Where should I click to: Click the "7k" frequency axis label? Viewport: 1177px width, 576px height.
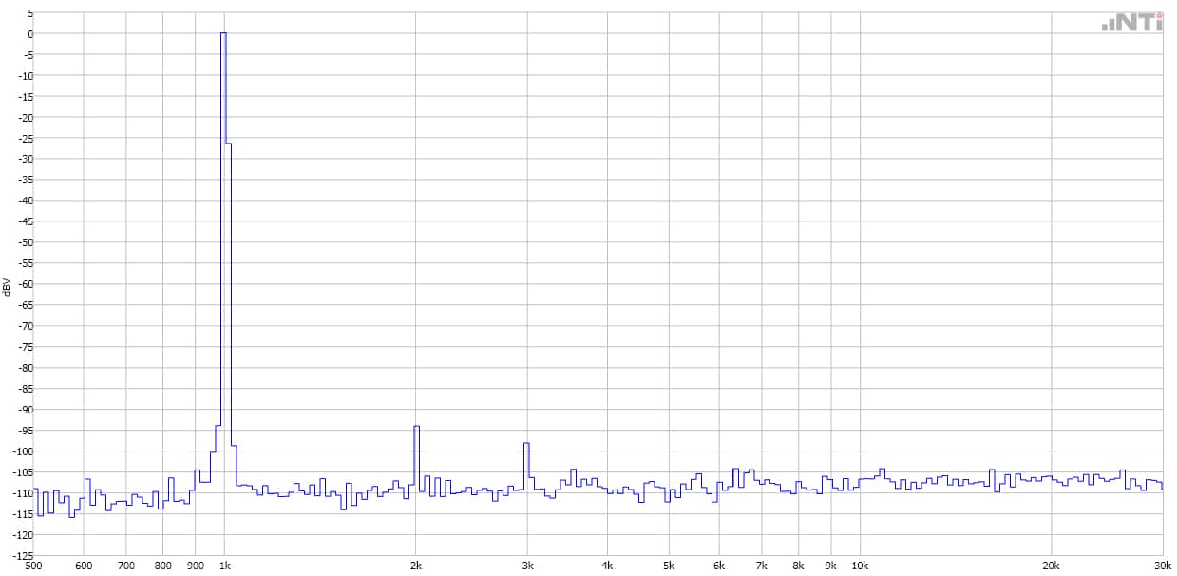click(x=762, y=566)
